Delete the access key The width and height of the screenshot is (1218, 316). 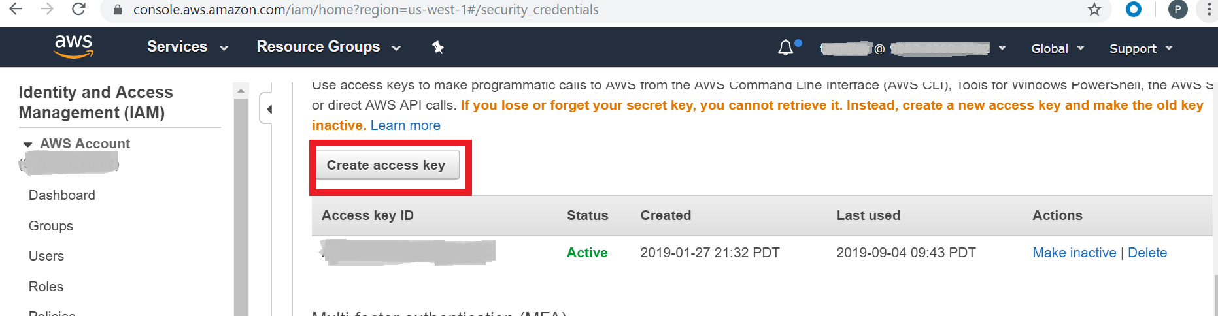[1147, 253]
